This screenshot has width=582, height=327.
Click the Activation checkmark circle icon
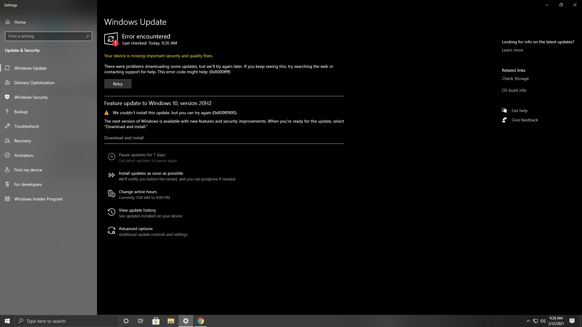click(7, 155)
